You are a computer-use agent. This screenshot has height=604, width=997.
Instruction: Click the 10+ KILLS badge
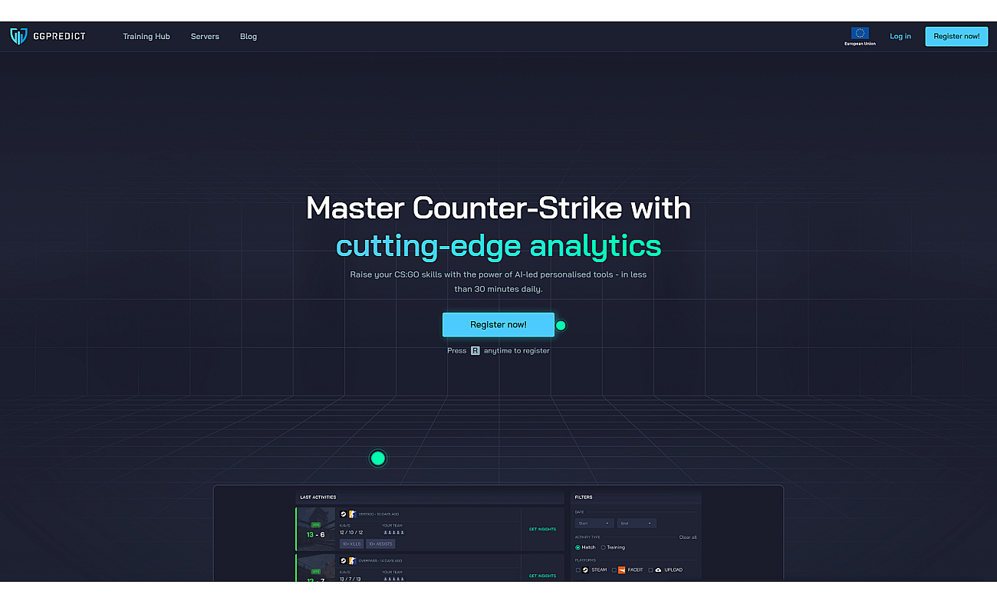(x=352, y=543)
